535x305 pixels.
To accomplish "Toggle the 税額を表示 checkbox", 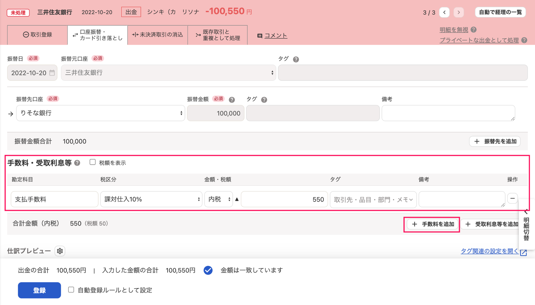I will click(x=92, y=162).
